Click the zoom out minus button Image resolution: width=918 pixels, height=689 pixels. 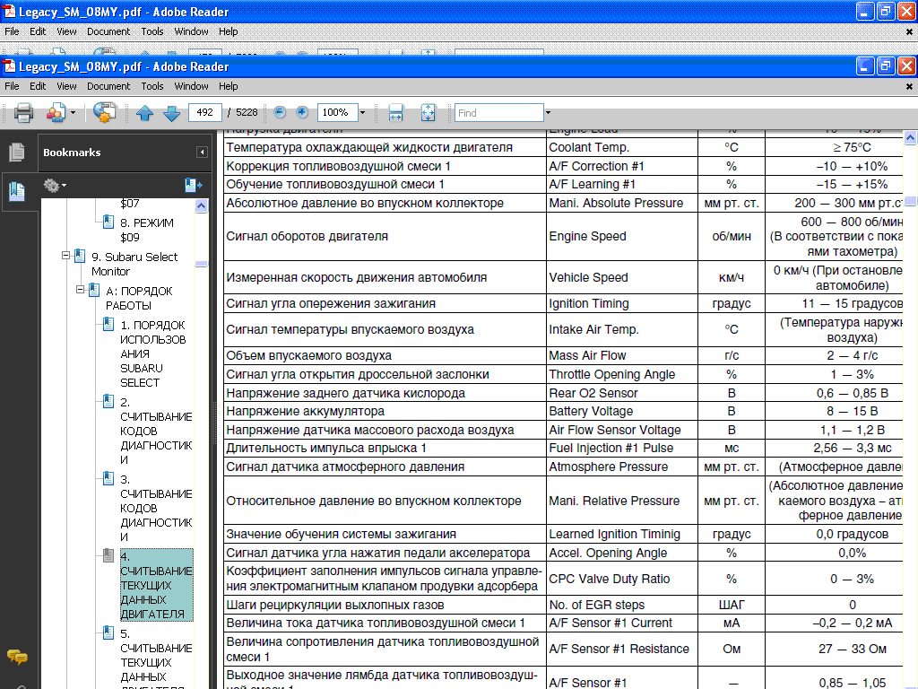(280, 113)
